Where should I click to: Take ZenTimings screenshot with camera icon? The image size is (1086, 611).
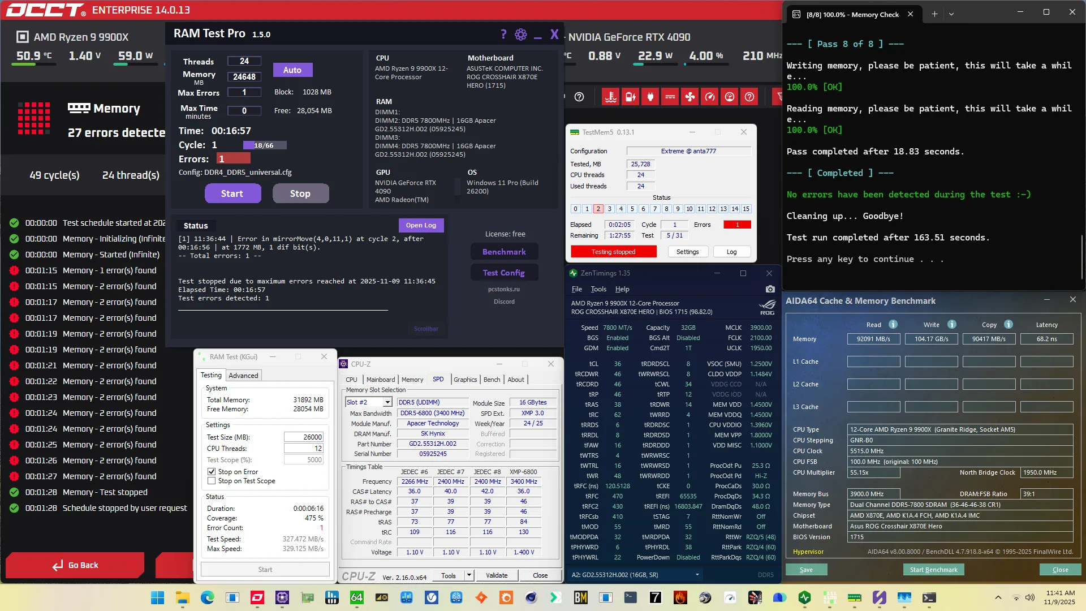pos(770,289)
